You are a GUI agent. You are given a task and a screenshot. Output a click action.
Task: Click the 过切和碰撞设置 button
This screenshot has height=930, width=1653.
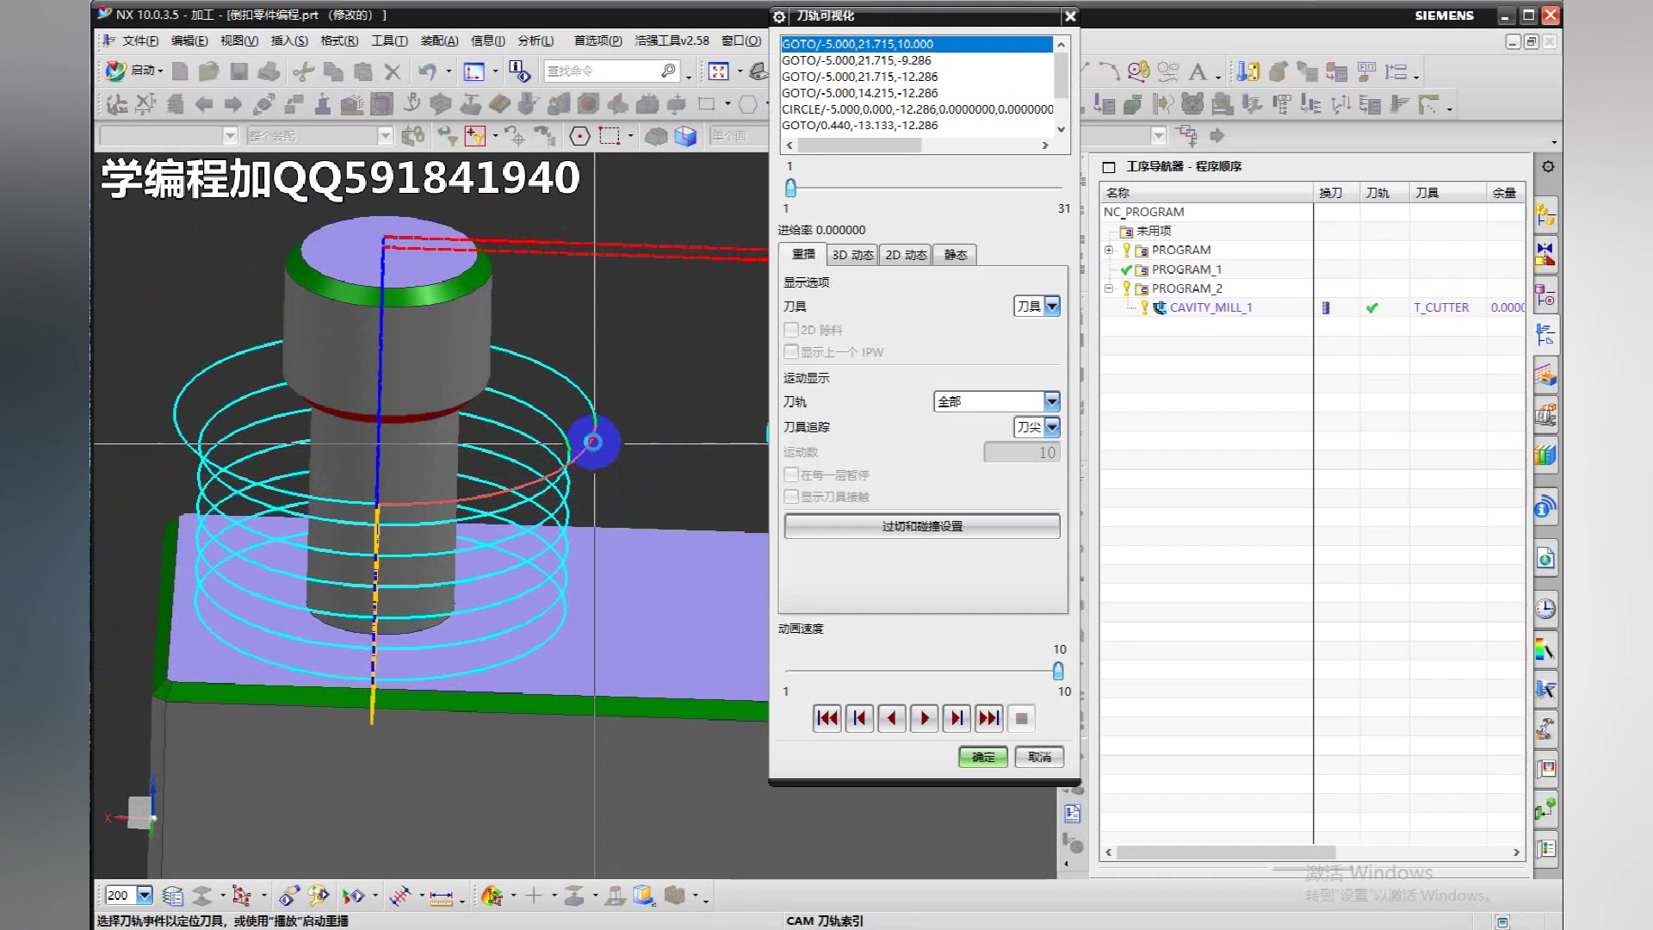pos(922,526)
